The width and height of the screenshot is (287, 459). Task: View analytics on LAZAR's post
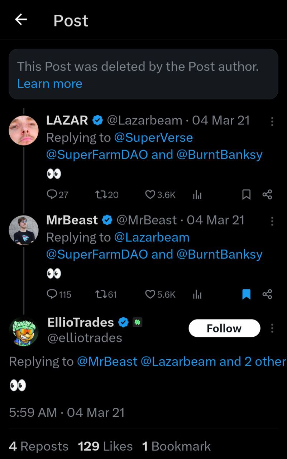click(x=197, y=195)
